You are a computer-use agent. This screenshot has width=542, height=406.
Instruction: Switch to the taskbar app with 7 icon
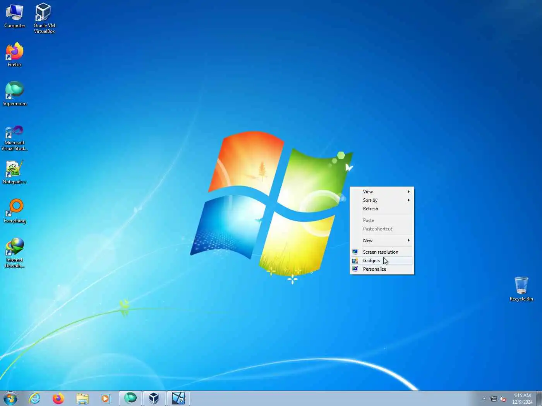click(x=178, y=398)
